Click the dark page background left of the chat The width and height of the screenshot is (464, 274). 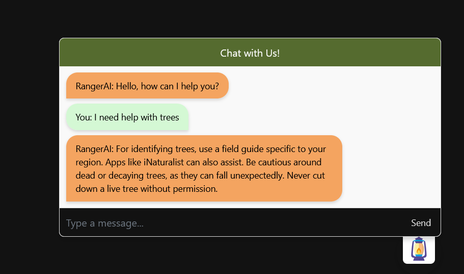(30, 136)
